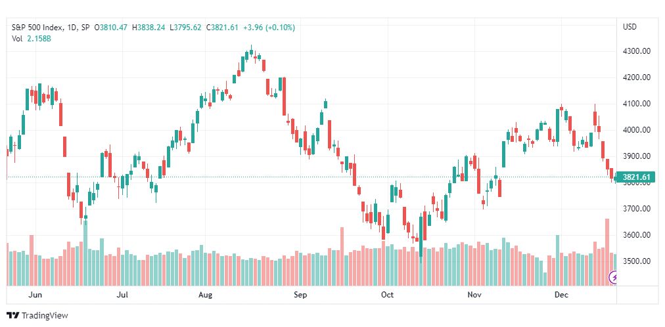Screen dimensions: 665x327
Task: Click the tallest red volume bar in December
Action: click(x=607, y=252)
